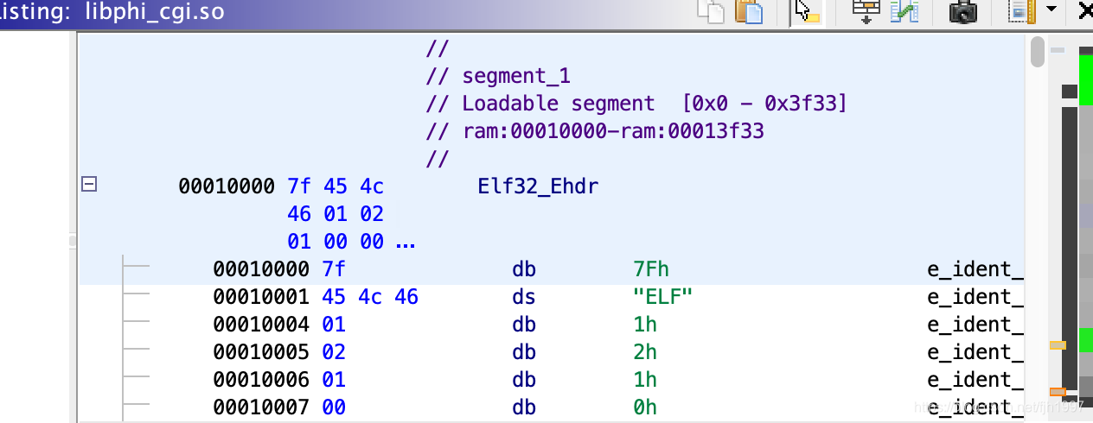
Task: Jump to the lower orange marker in overview bar
Action: click(1058, 392)
